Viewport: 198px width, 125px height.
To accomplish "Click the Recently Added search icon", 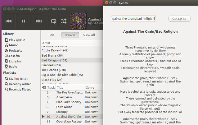I will [x=7, y=84].
